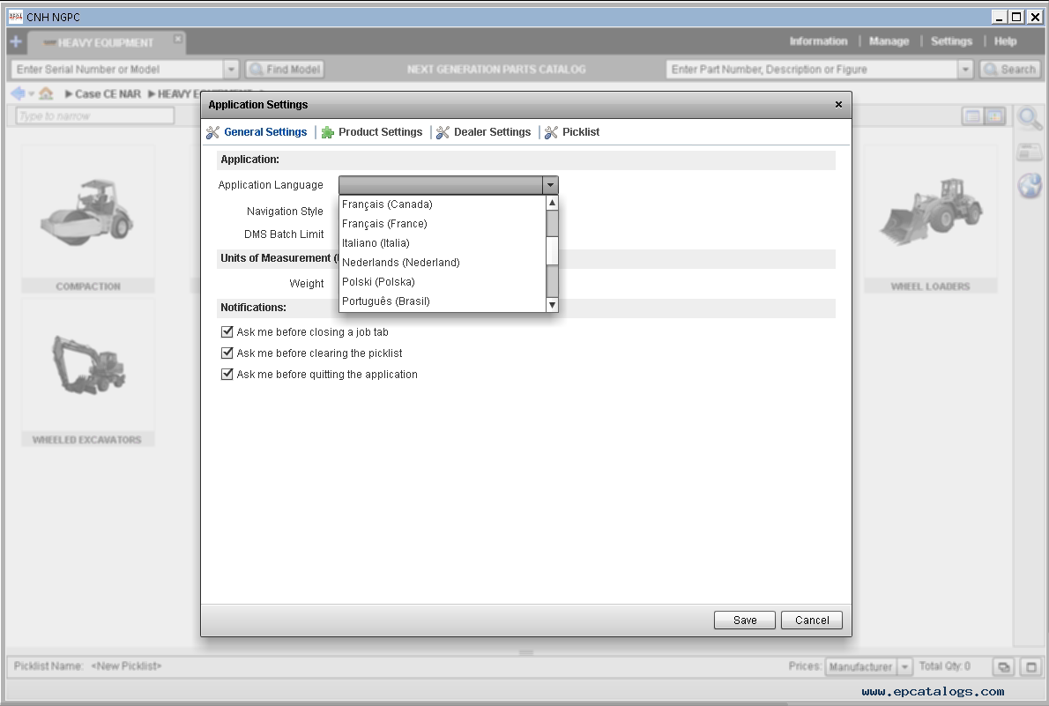Select the Wheel Loaders thumbnail
The image size is (1049, 706).
pyautogui.click(x=930, y=219)
